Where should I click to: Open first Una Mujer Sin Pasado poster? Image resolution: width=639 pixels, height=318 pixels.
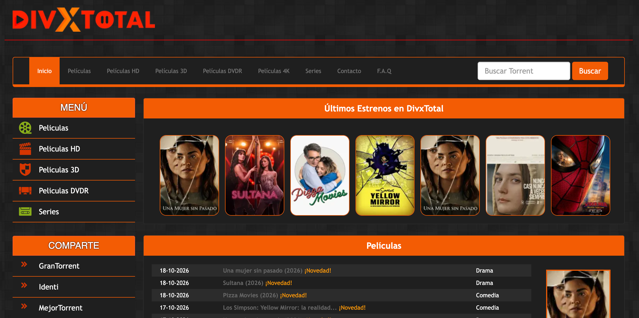[x=189, y=175]
